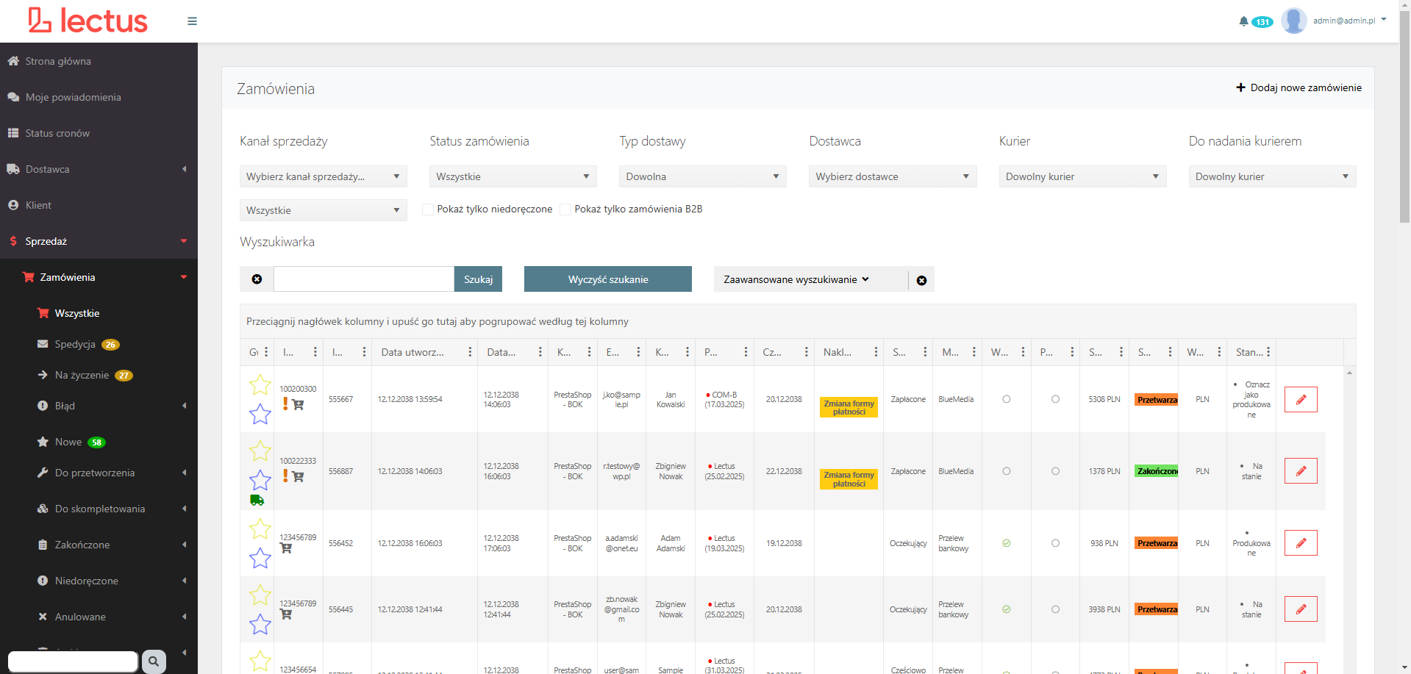Toggle P... radio circle for order 556887
This screenshot has width=1411, height=674.
pyautogui.click(x=1055, y=471)
